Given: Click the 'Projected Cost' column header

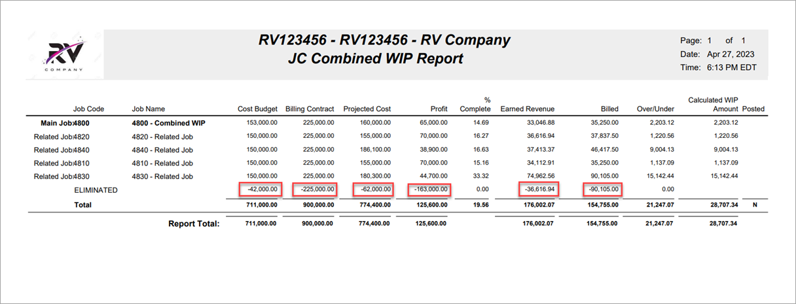Looking at the screenshot, I should (367, 109).
